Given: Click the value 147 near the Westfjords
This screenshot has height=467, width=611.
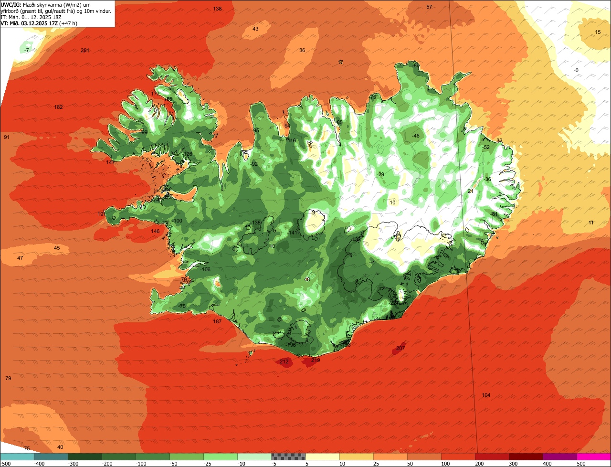Looking at the screenshot, I should click(x=111, y=162).
